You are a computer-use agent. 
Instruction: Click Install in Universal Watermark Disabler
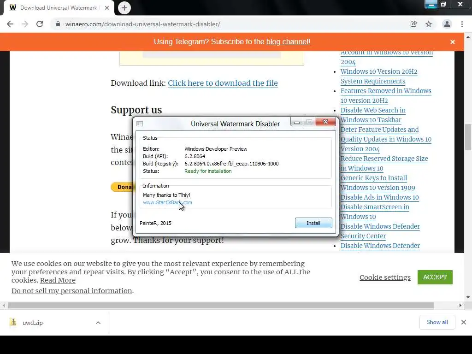click(x=313, y=223)
